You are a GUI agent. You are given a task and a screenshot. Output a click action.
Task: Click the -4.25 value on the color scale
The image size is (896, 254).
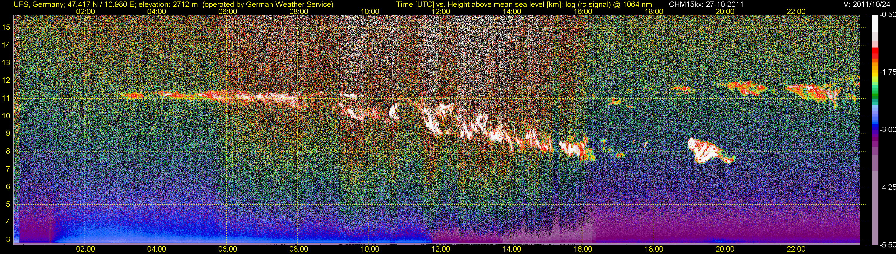[x=887, y=187]
